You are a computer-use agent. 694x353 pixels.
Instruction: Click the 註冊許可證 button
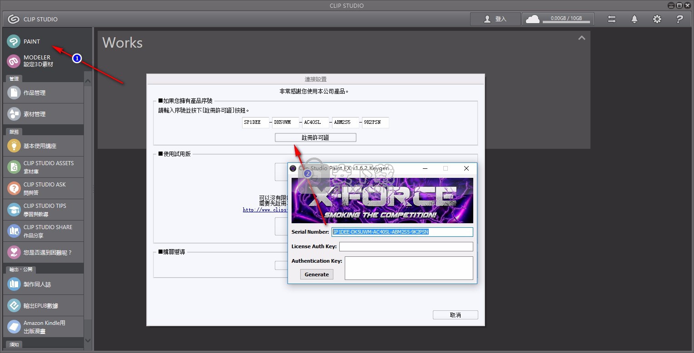tap(315, 137)
